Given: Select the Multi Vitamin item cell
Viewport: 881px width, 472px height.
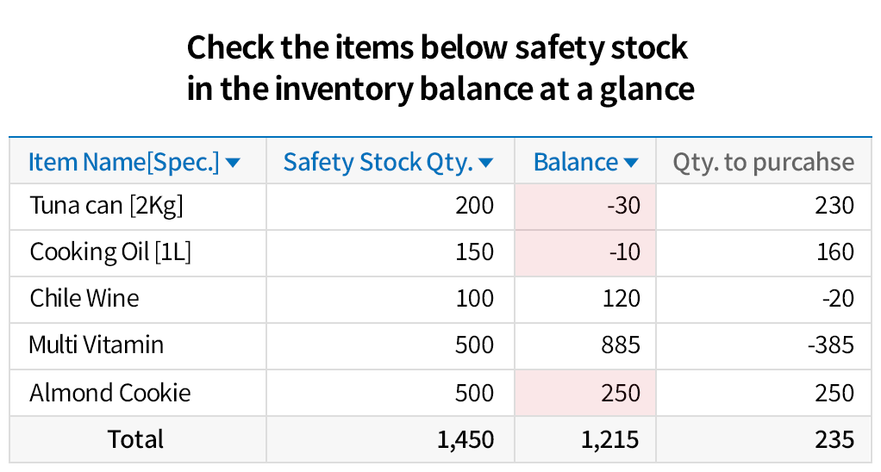Looking at the screenshot, I should 96,345.
